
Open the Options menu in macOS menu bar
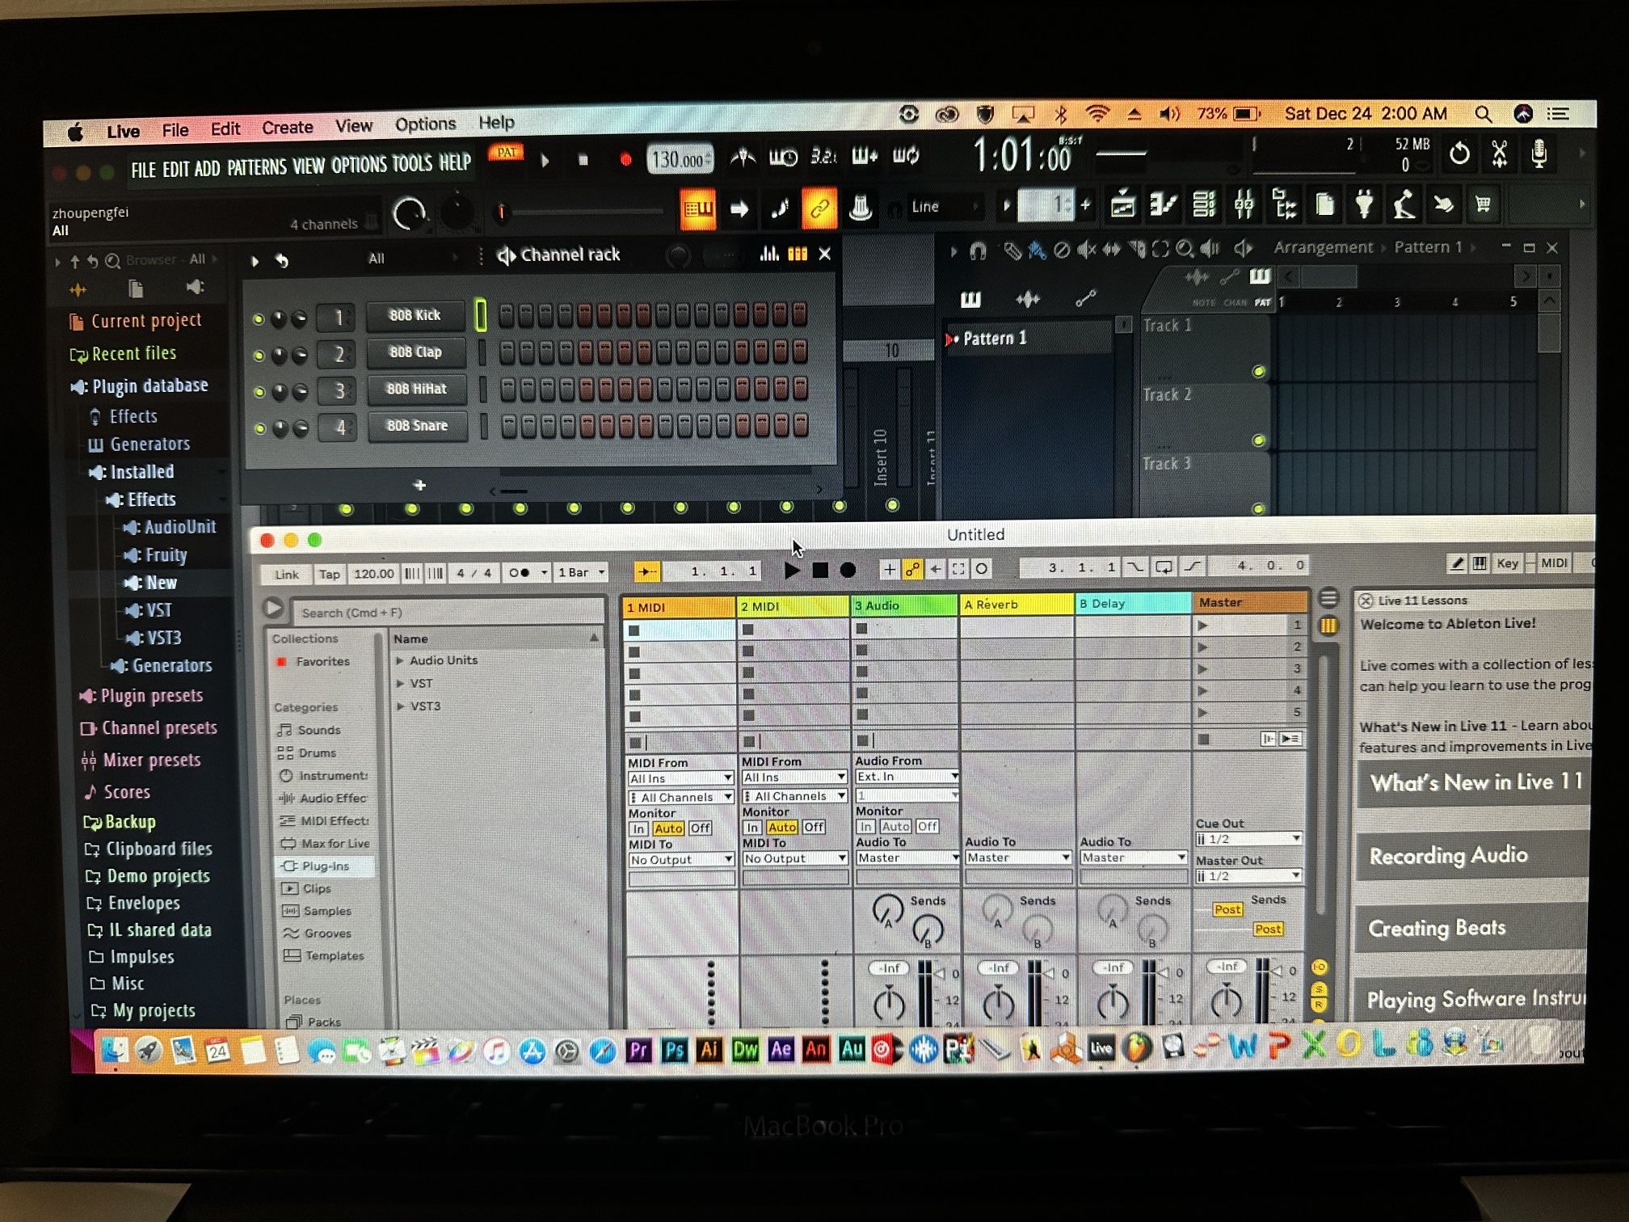[x=425, y=124]
